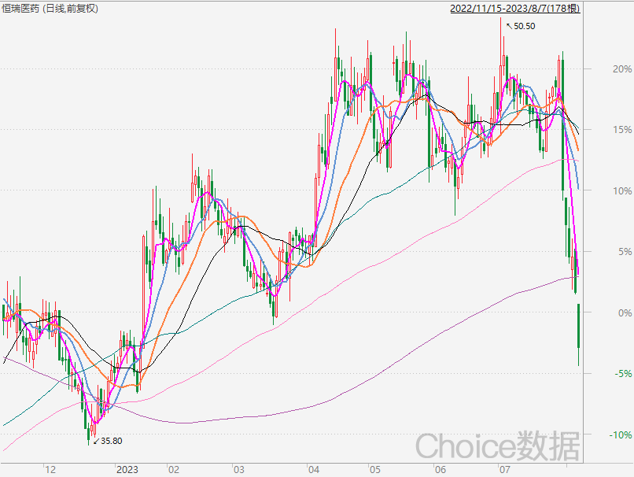The width and height of the screenshot is (634, 477).
Task: Click the date range 2022/11/15-2023/8/7(178根)
Action: [x=515, y=9]
